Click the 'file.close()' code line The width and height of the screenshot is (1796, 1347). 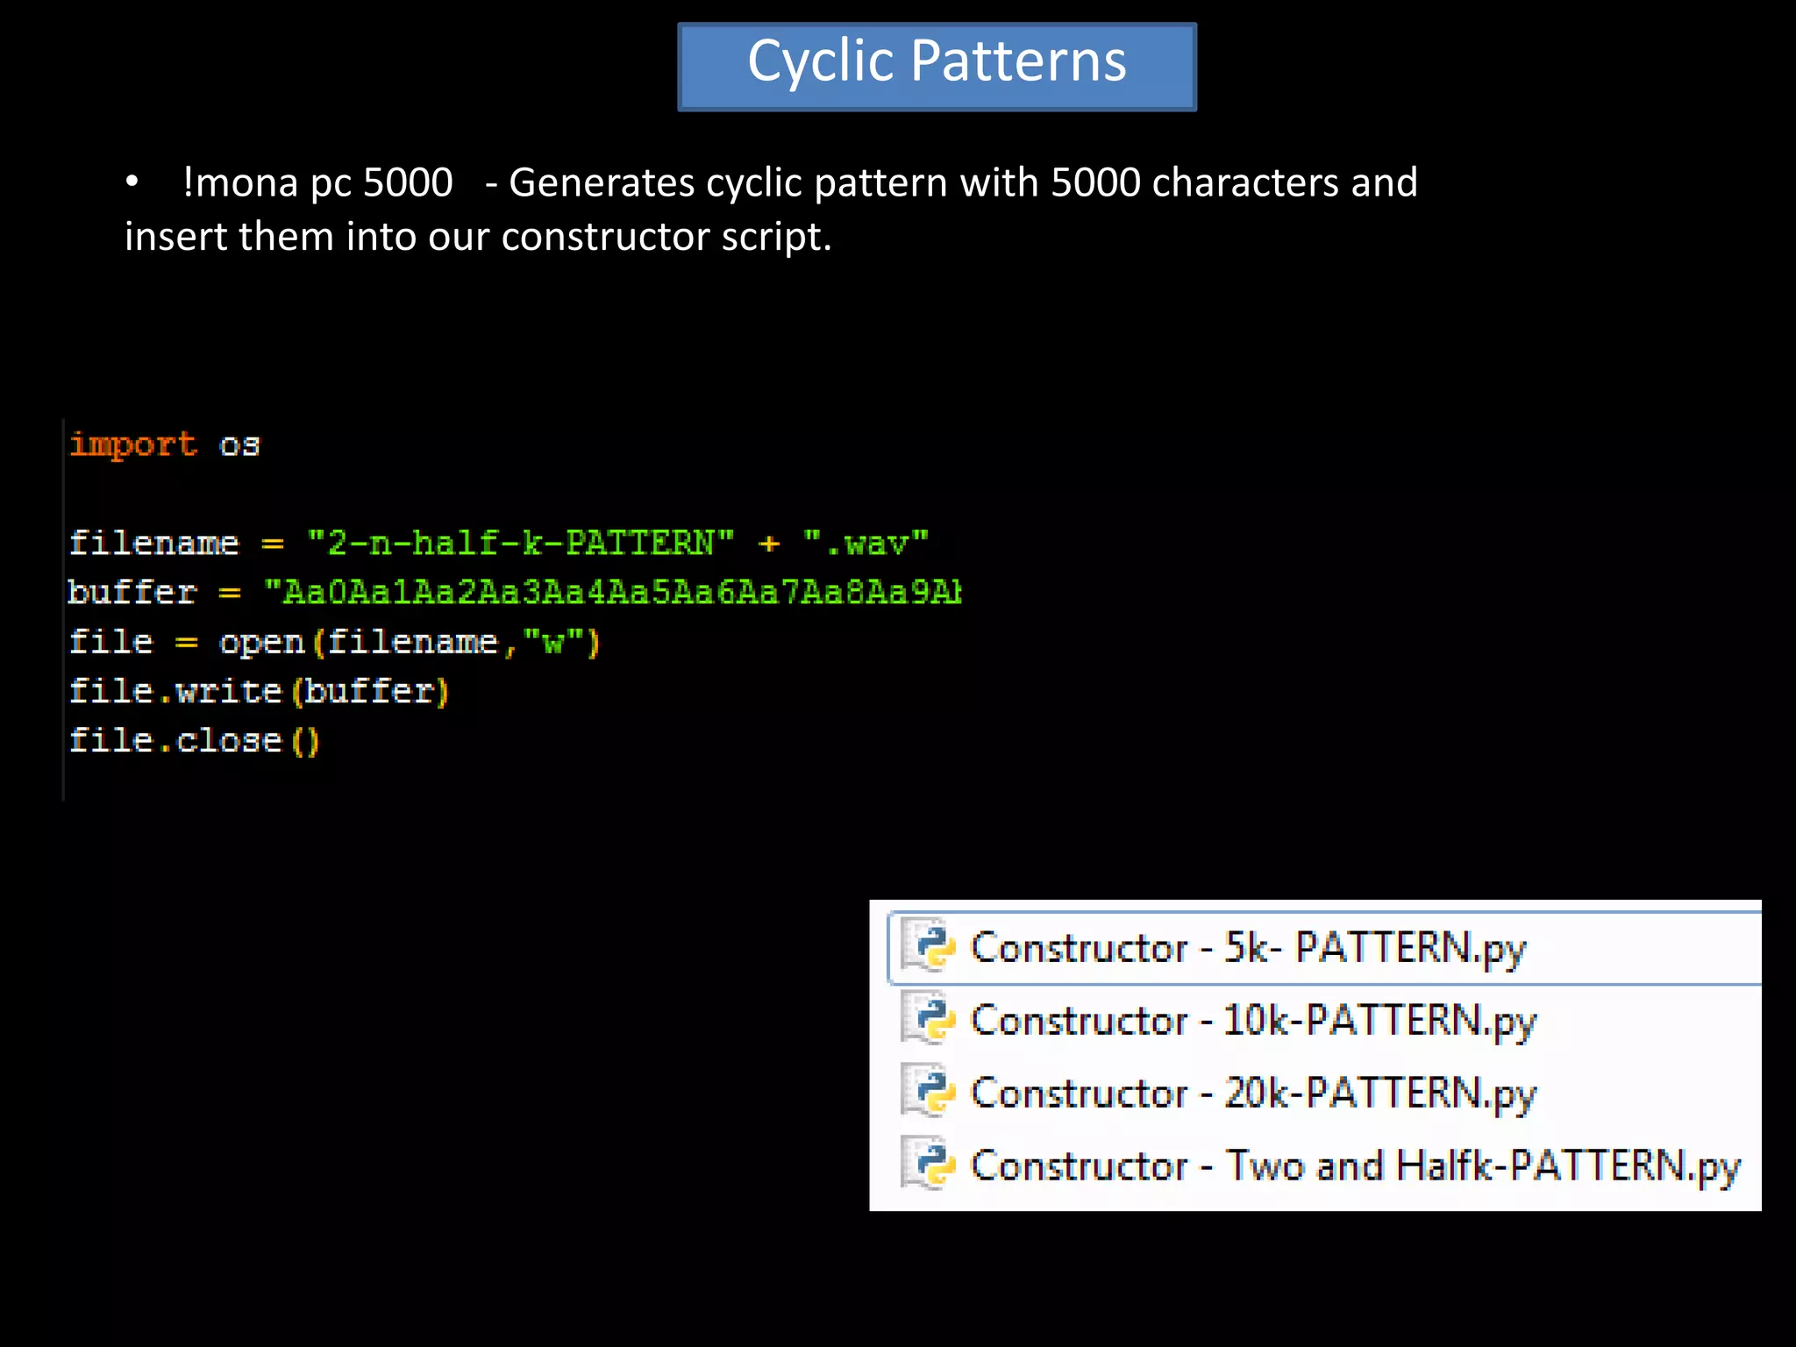pos(195,740)
